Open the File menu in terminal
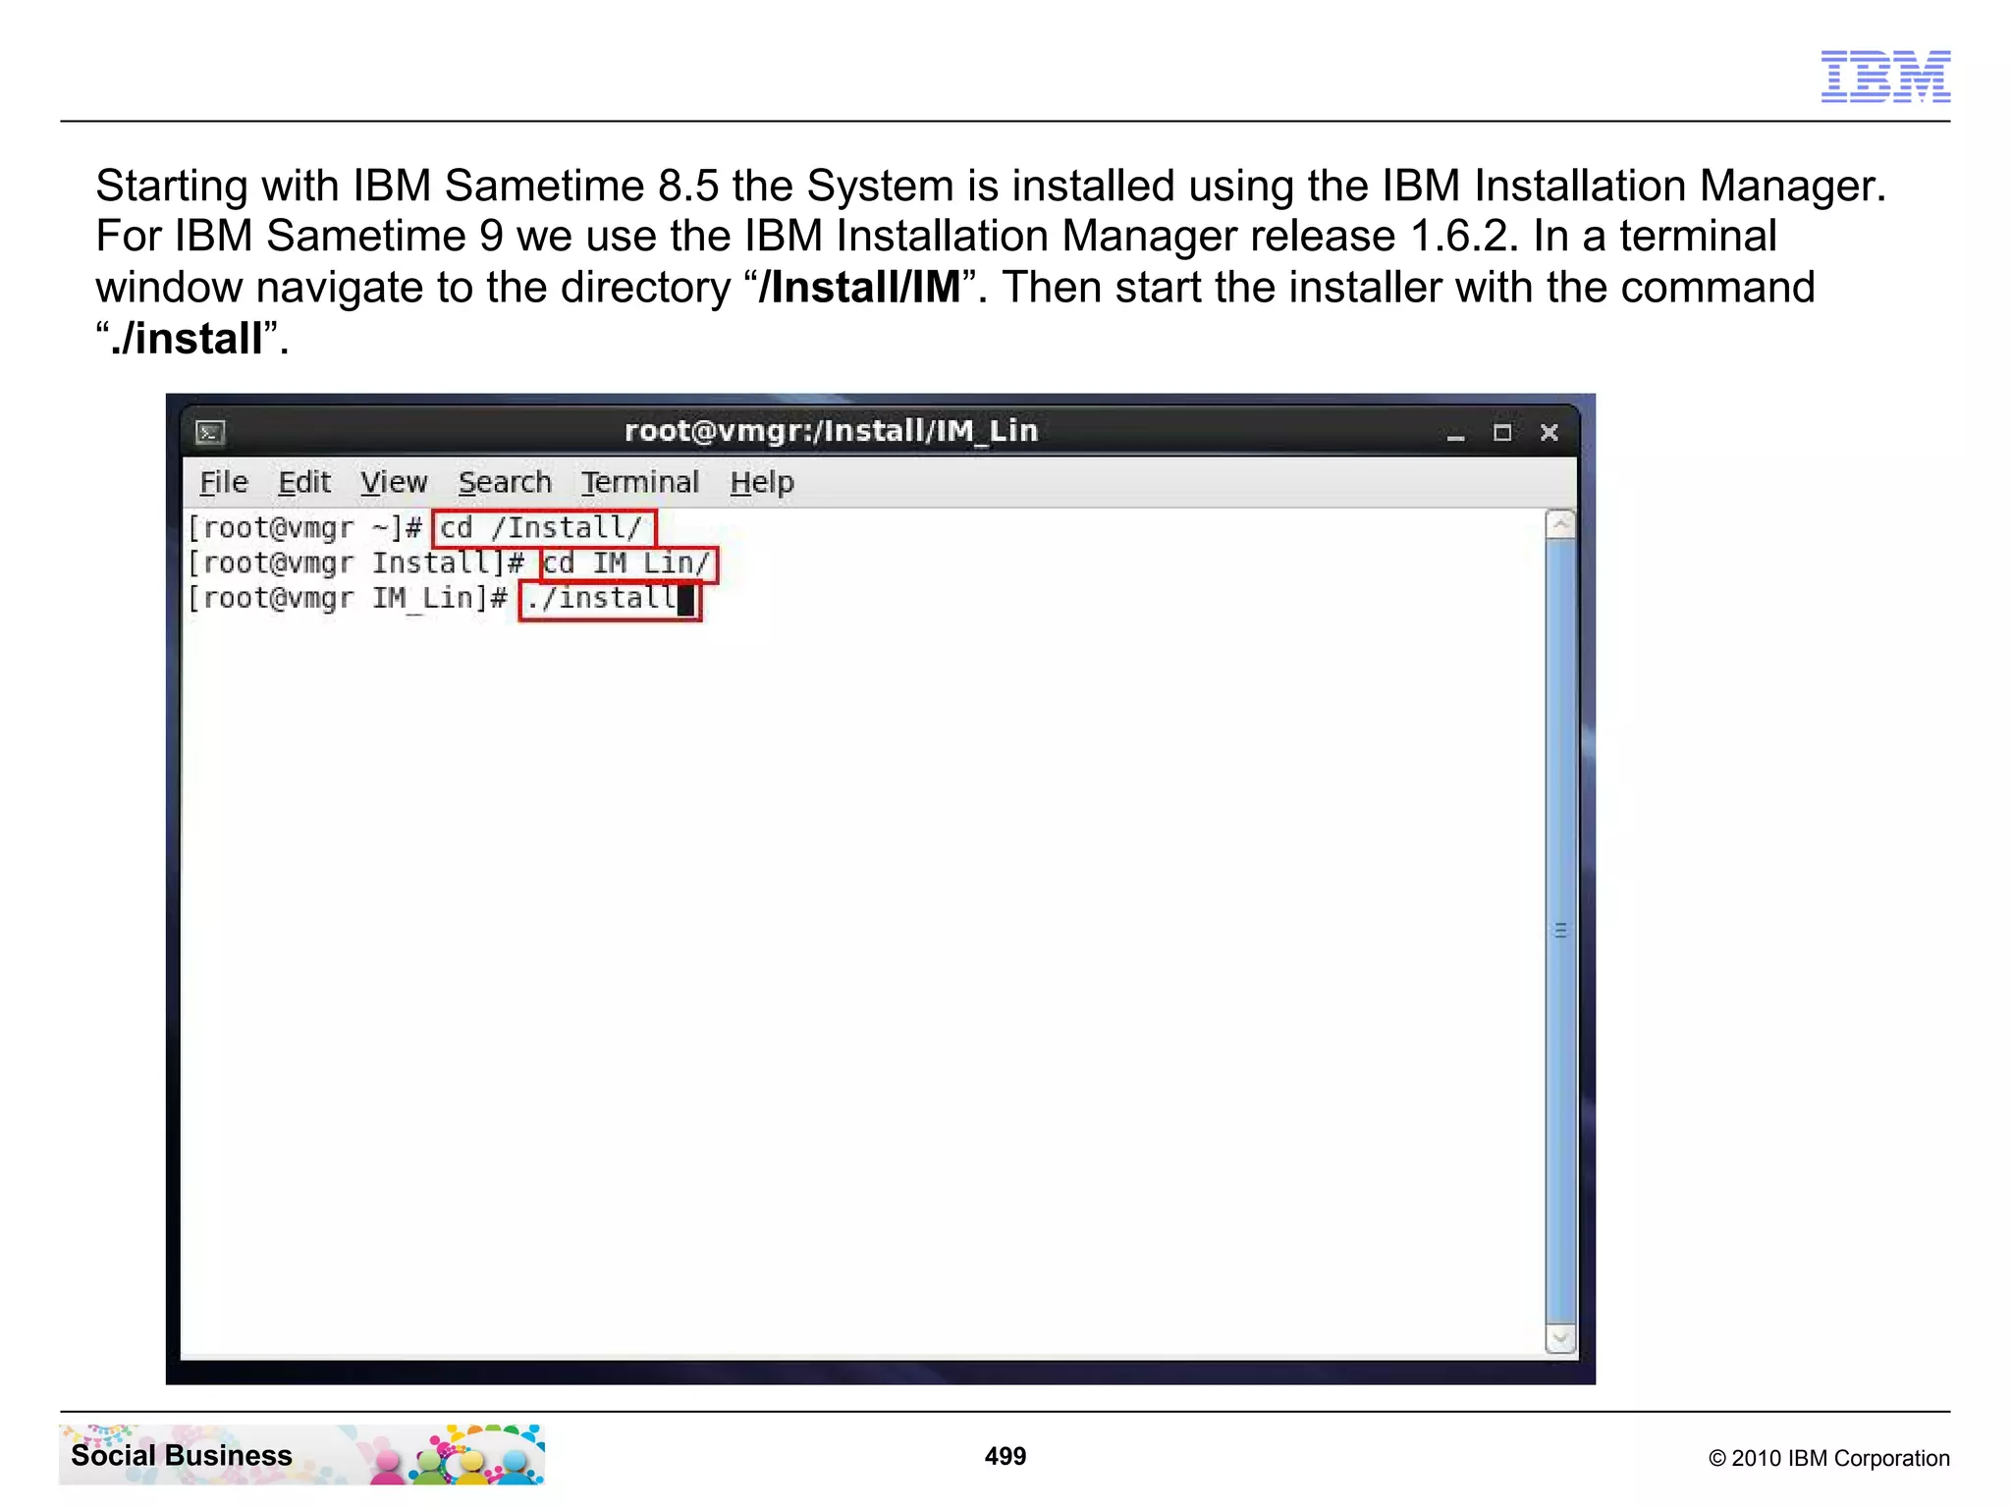Viewport: 2011px width, 1508px height. [224, 482]
